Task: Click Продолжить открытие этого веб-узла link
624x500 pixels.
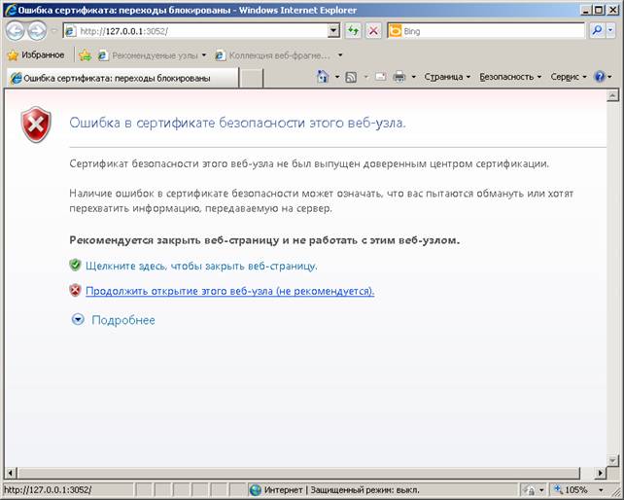Action: pos(229,291)
